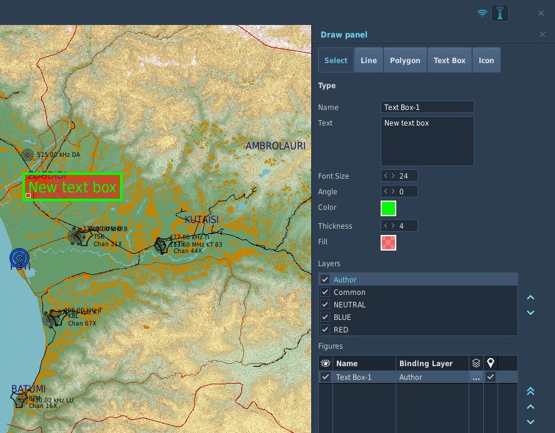Close the Draw panel

tap(542, 34)
